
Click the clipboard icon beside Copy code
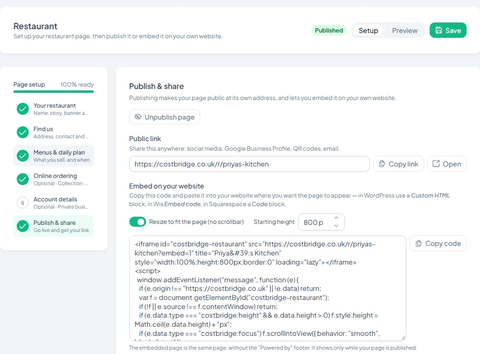[419, 243]
